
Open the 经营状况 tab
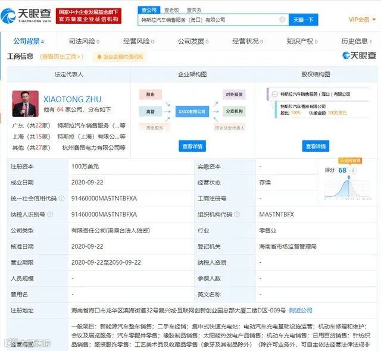click(x=248, y=41)
